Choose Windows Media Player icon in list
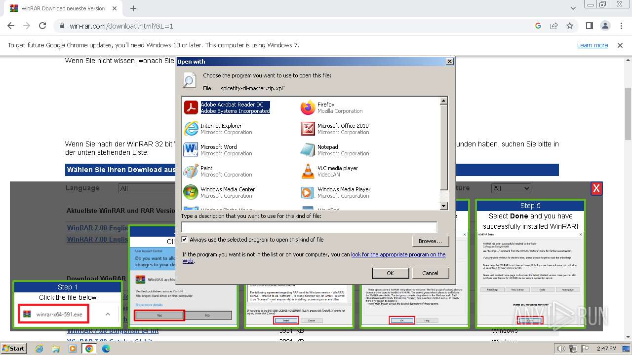 click(x=308, y=192)
